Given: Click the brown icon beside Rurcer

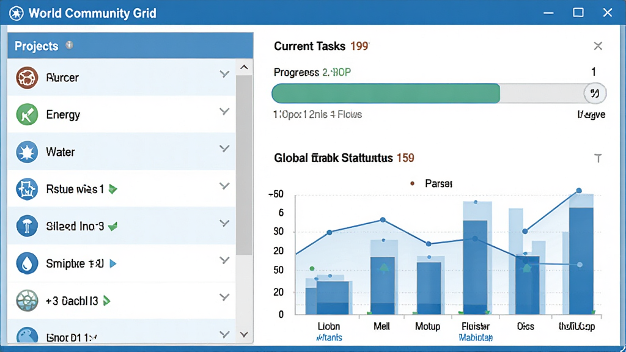Looking at the screenshot, I should (27, 78).
